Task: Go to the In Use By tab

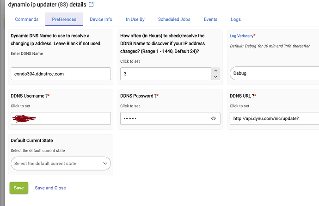Action: (x=135, y=19)
